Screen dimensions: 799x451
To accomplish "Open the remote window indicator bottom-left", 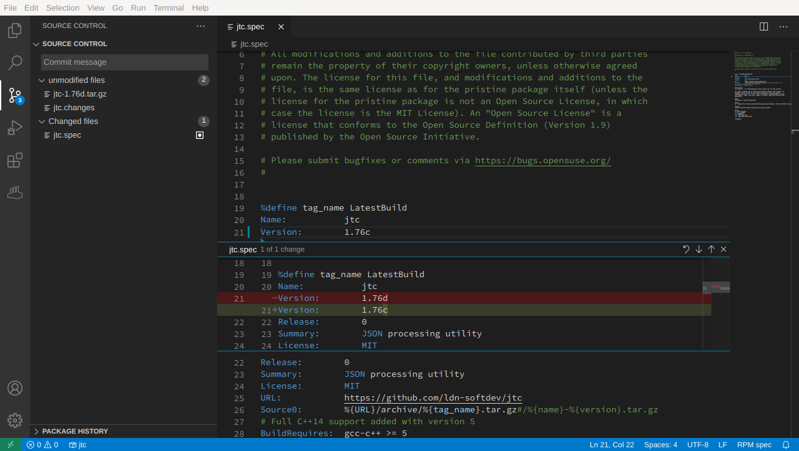I will [x=10, y=444].
